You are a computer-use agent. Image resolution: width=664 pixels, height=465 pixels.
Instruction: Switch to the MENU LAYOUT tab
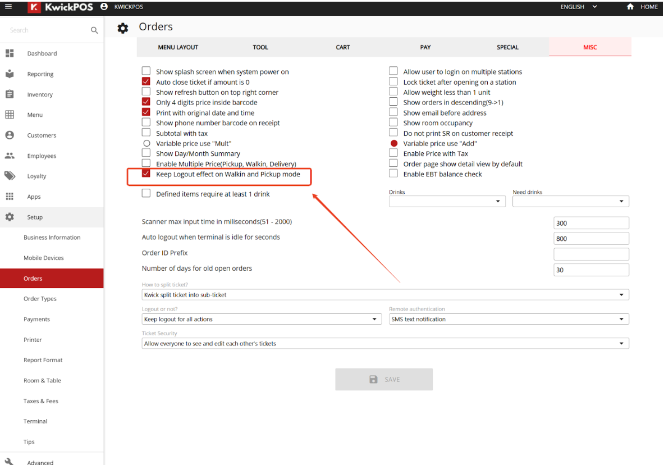click(178, 47)
